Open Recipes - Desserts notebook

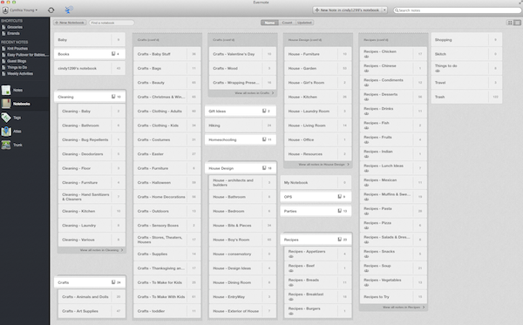point(393,97)
